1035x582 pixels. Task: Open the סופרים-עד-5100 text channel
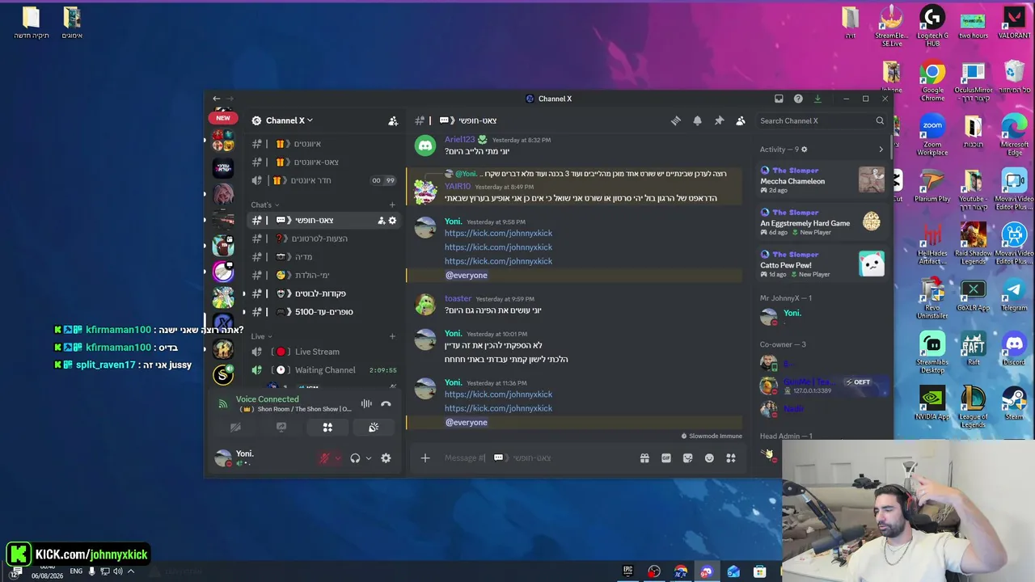(x=323, y=311)
